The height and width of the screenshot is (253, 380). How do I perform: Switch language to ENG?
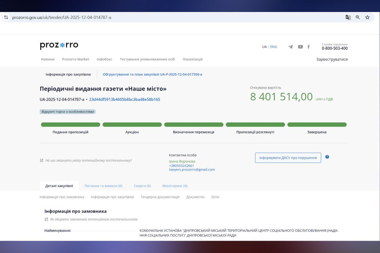point(273,47)
